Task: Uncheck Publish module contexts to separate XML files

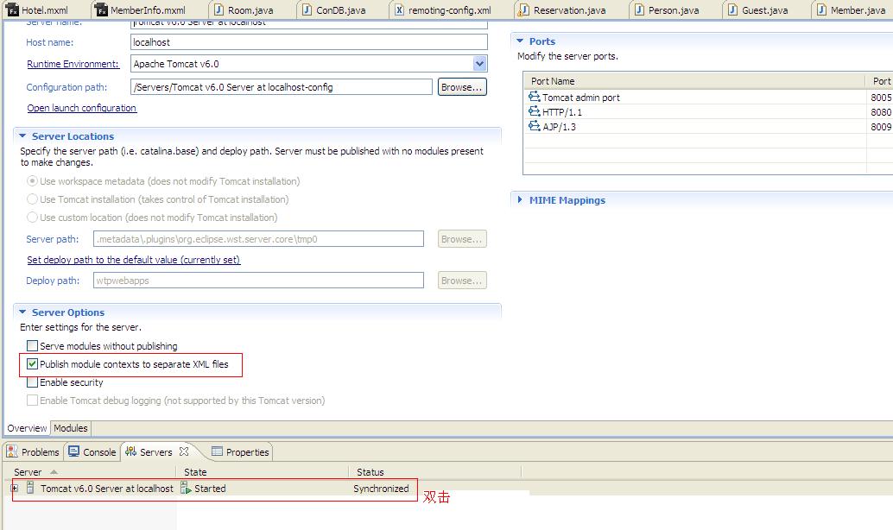Action: (x=33, y=363)
